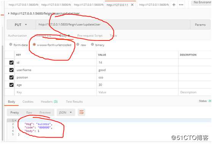Click the "body": 1 response line
Image resolution: width=212 pixels, height=144 pixels.
[x=32, y=131]
